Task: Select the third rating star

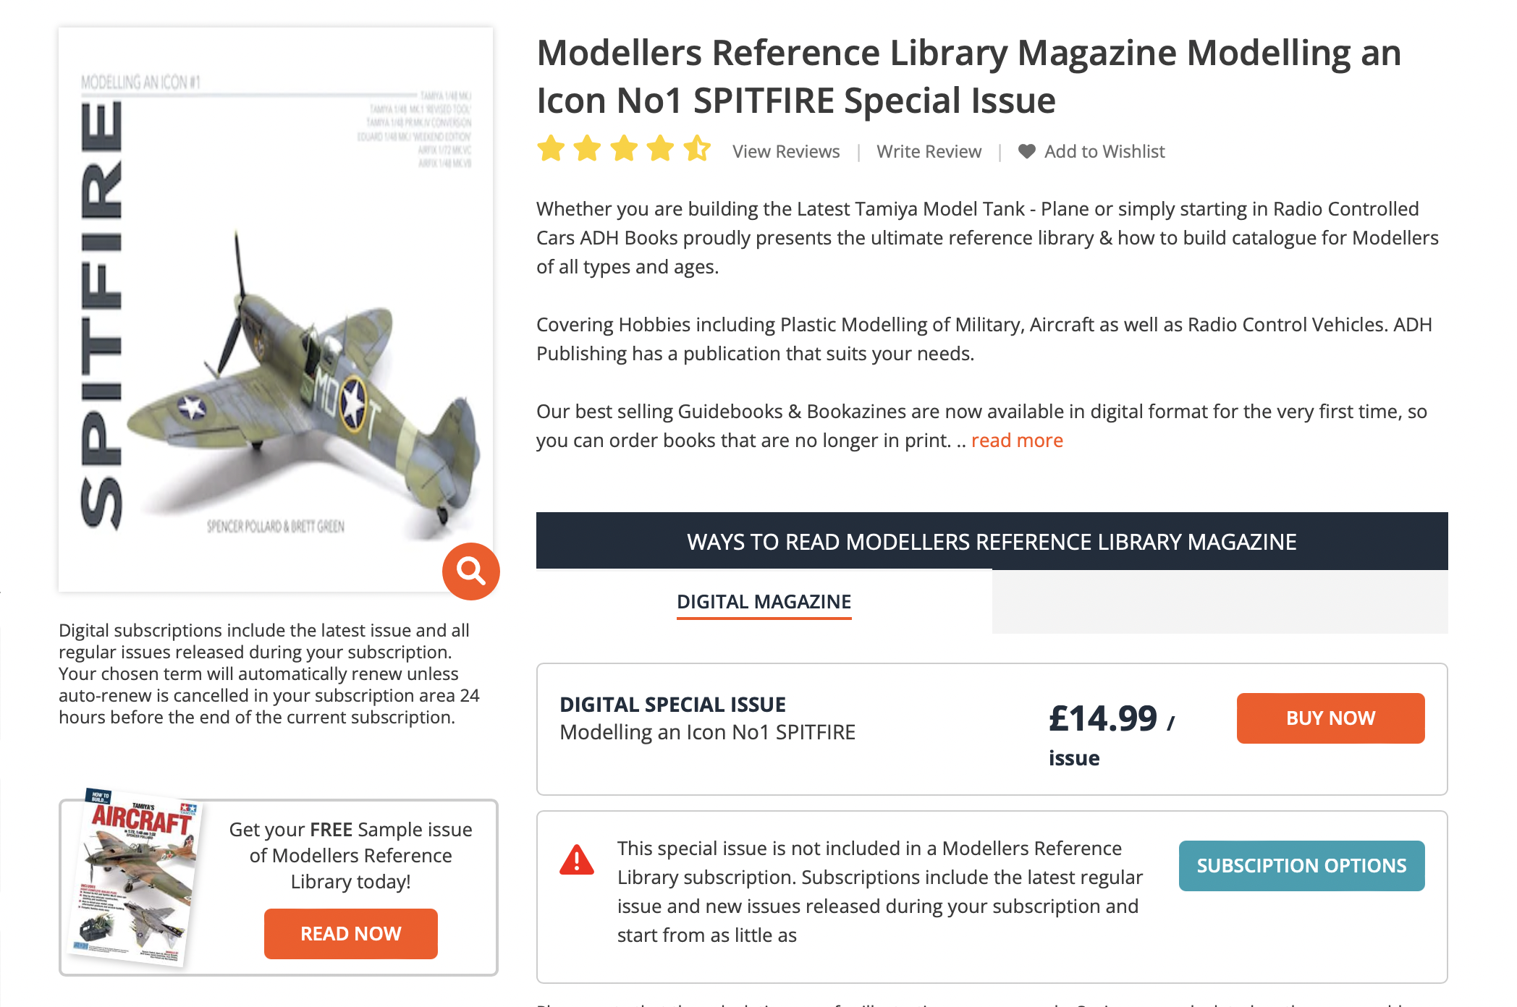Action: click(624, 148)
